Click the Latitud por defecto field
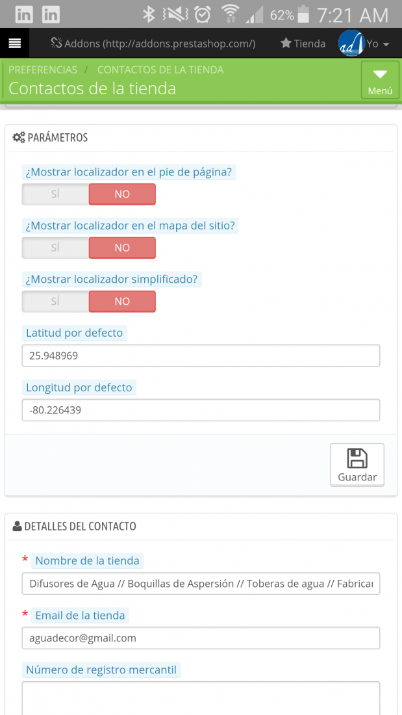The image size is (402, 715). (x=201, y=356)
